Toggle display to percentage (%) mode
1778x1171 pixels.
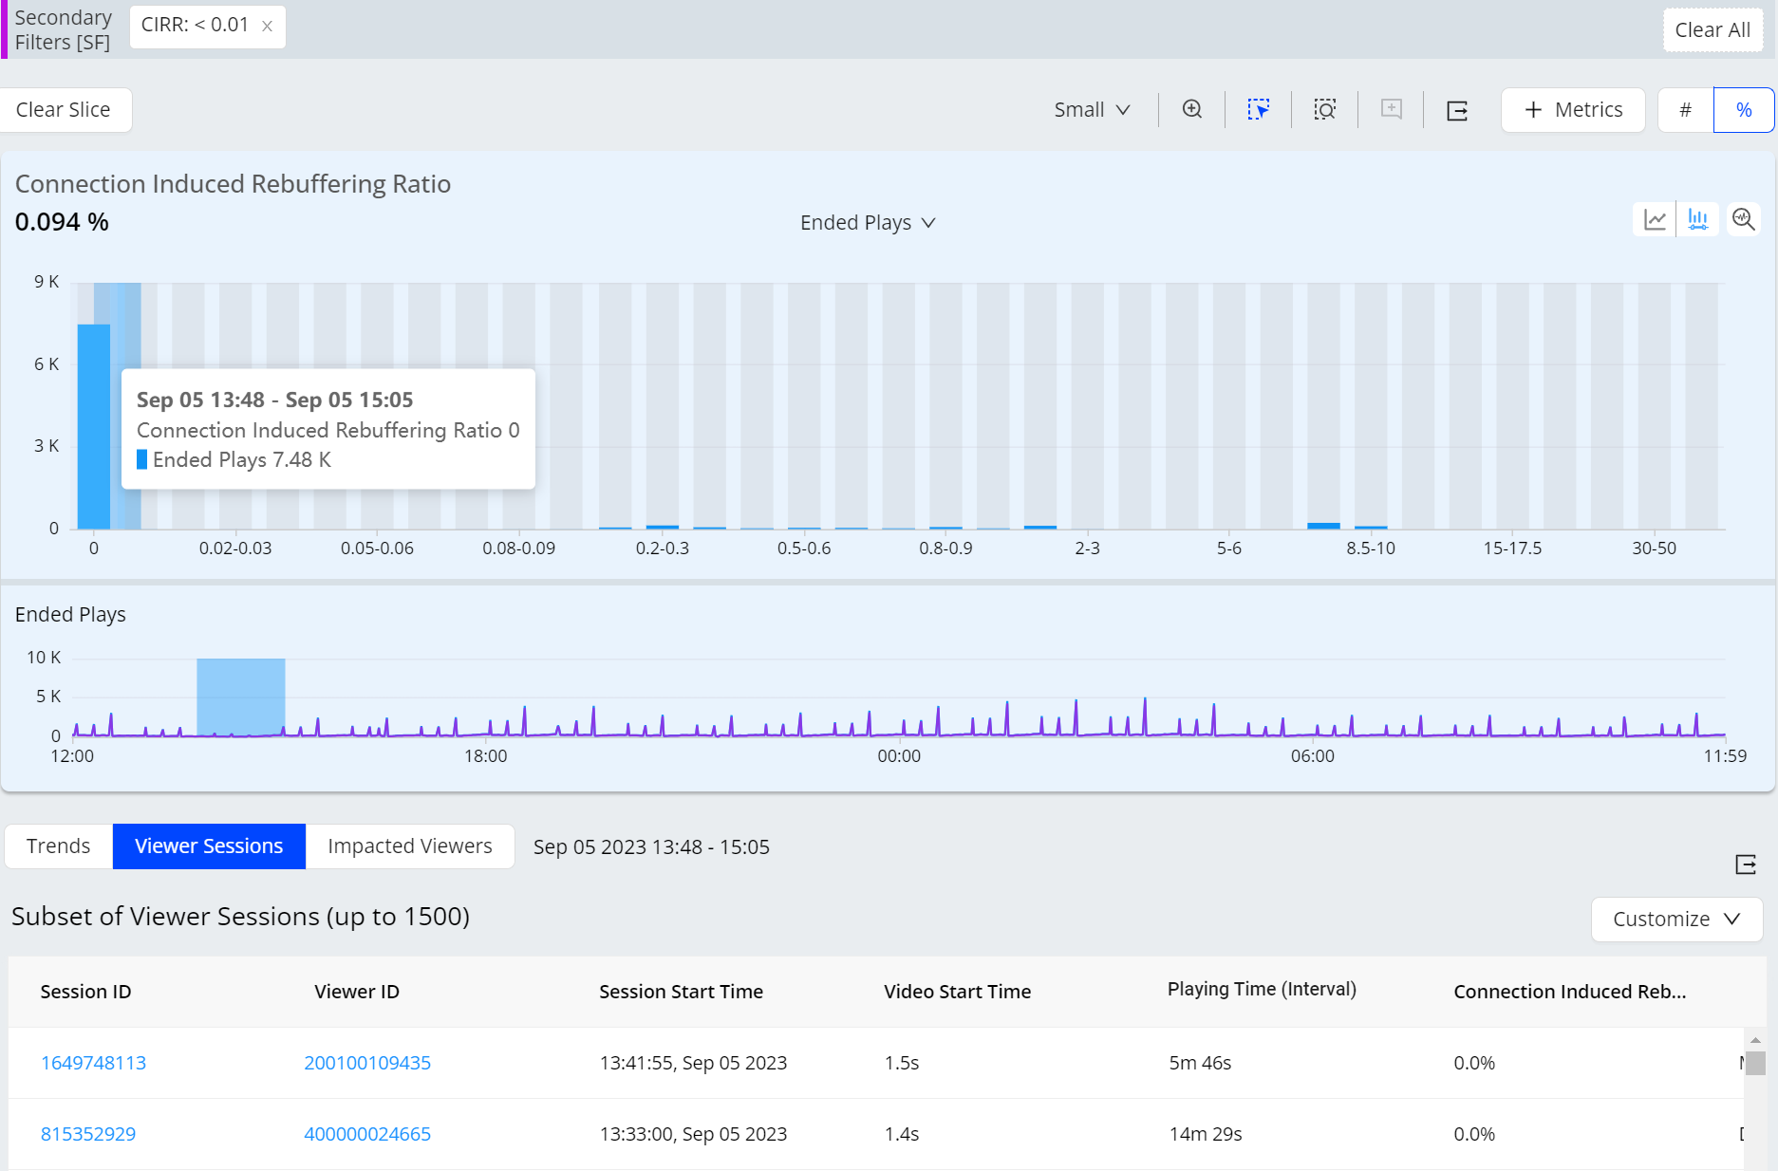(1743, 110)
